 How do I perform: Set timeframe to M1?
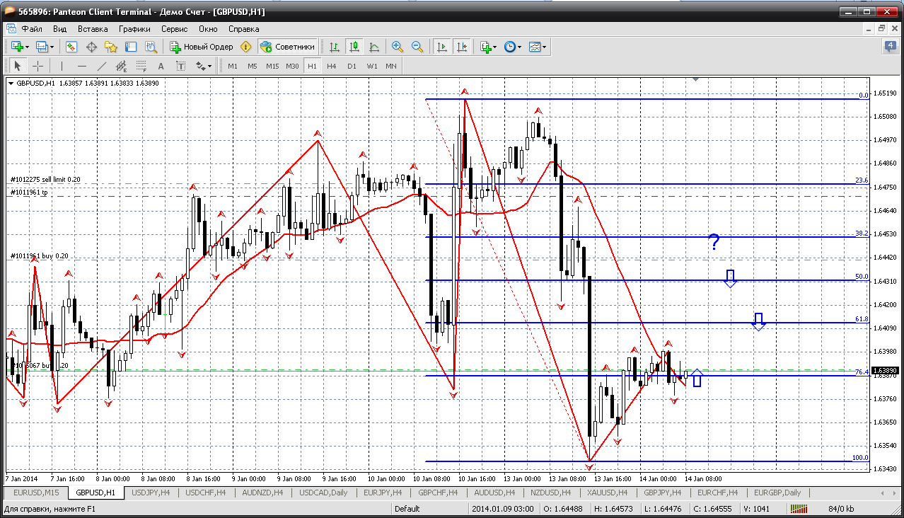pos(233,66)
